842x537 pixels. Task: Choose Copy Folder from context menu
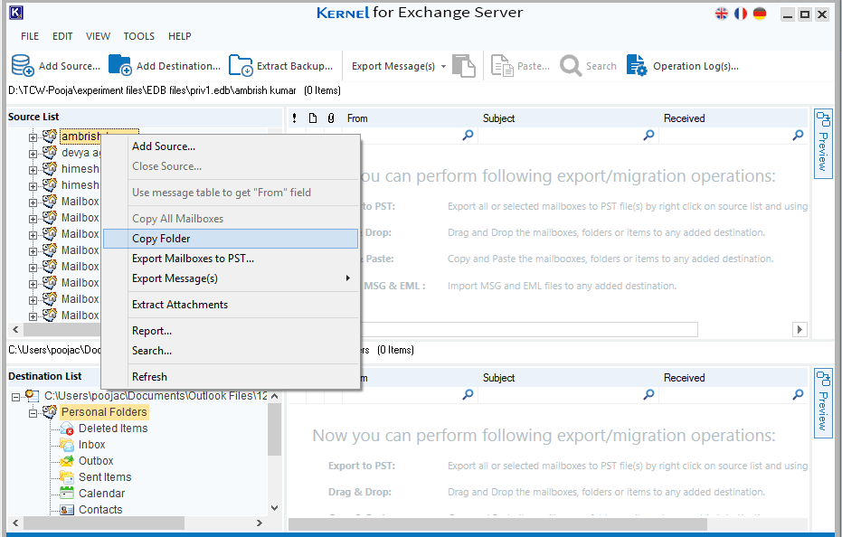coord(231,239)
